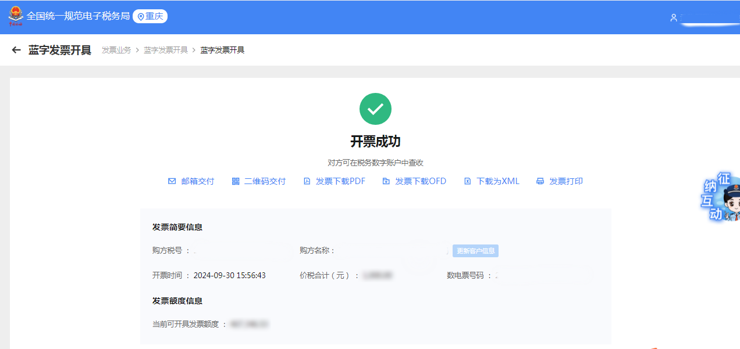The width and height of the screenshot is (740, 349).
Task: Click the tax bureau emblem logo
Action: pos(16,16)
